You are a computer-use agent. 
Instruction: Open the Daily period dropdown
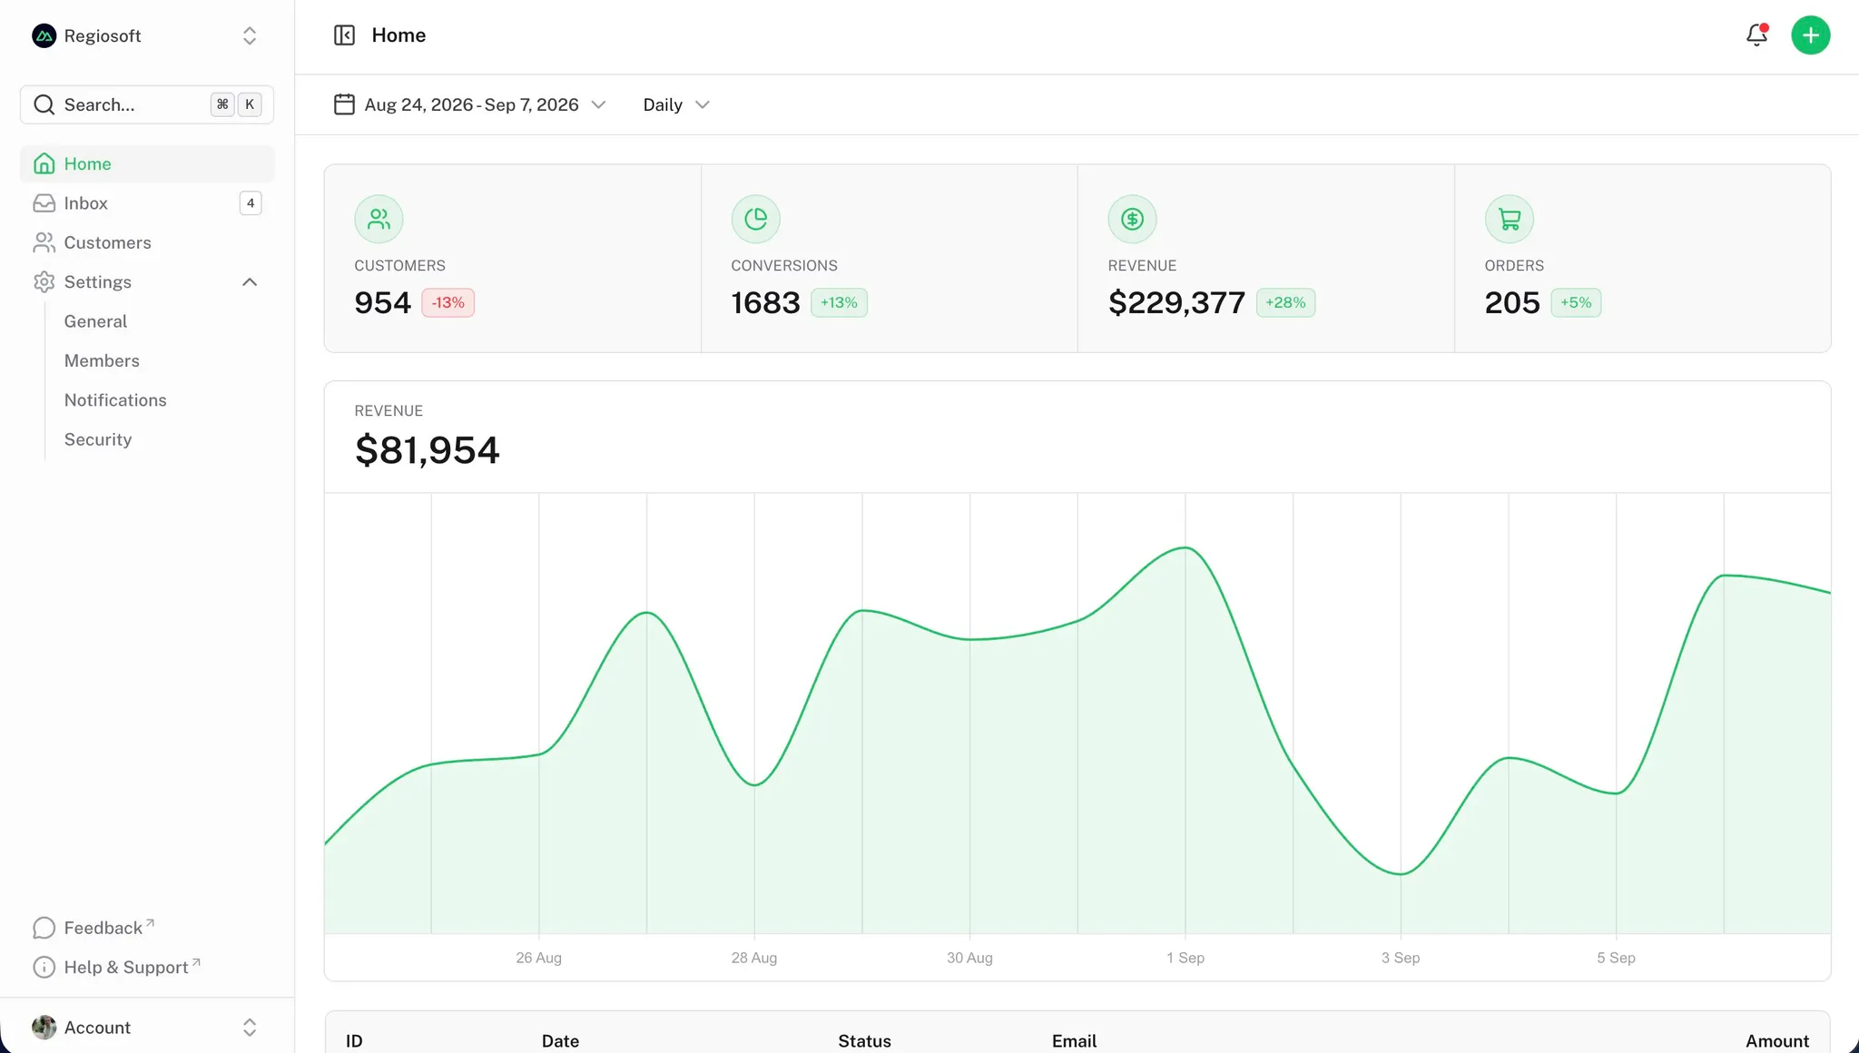point(676,104)
